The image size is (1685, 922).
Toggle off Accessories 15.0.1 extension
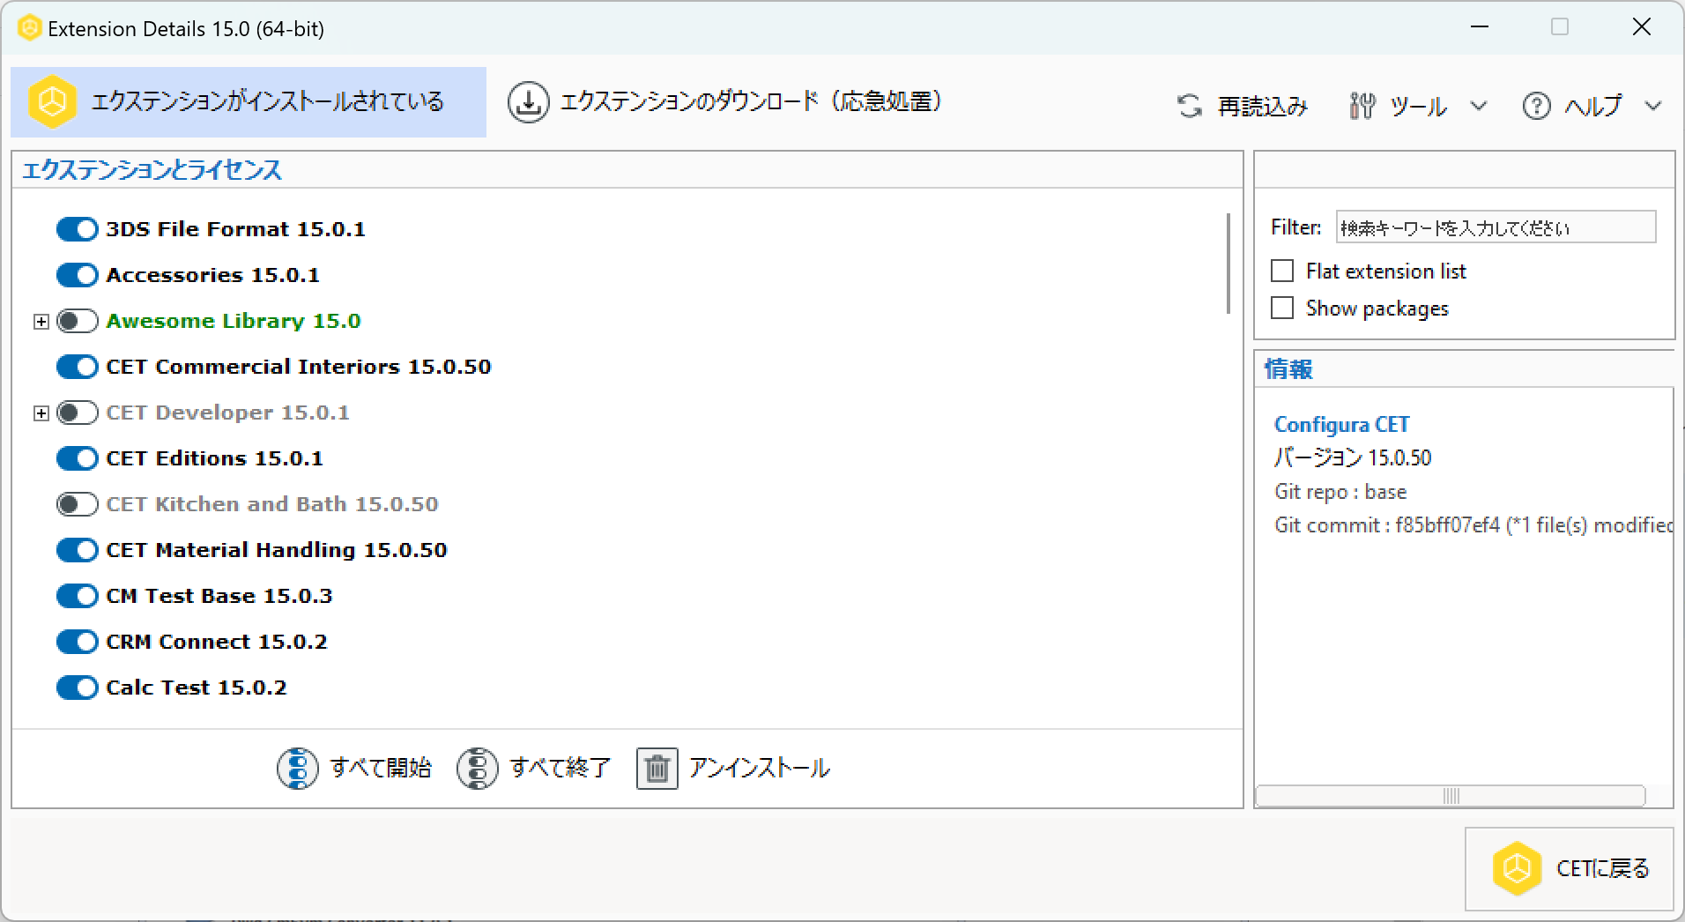(x=78, y=275)
